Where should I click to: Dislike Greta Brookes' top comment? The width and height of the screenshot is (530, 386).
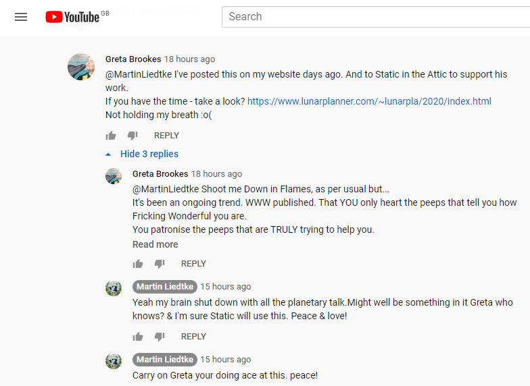pos(132,135)
